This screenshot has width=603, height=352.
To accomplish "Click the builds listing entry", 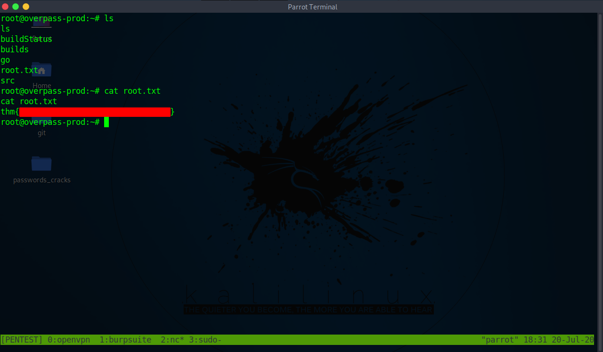I will (x=15, y=49).
